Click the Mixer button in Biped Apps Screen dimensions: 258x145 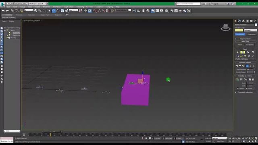[x=240, y=45]
